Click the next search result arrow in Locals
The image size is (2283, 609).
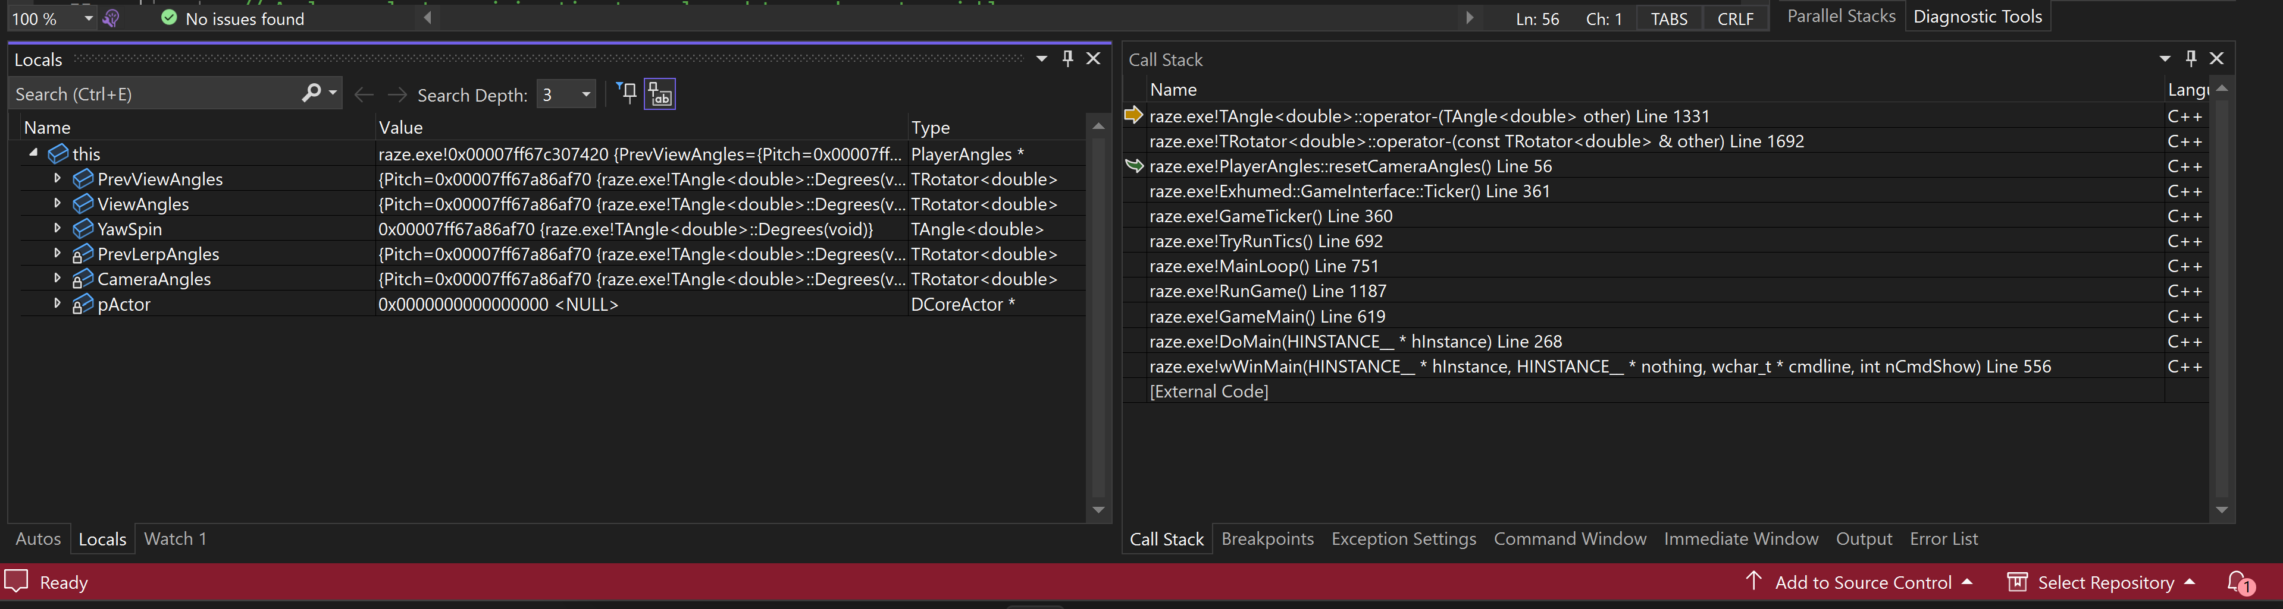pyautogui.click(x=397, y=94)
